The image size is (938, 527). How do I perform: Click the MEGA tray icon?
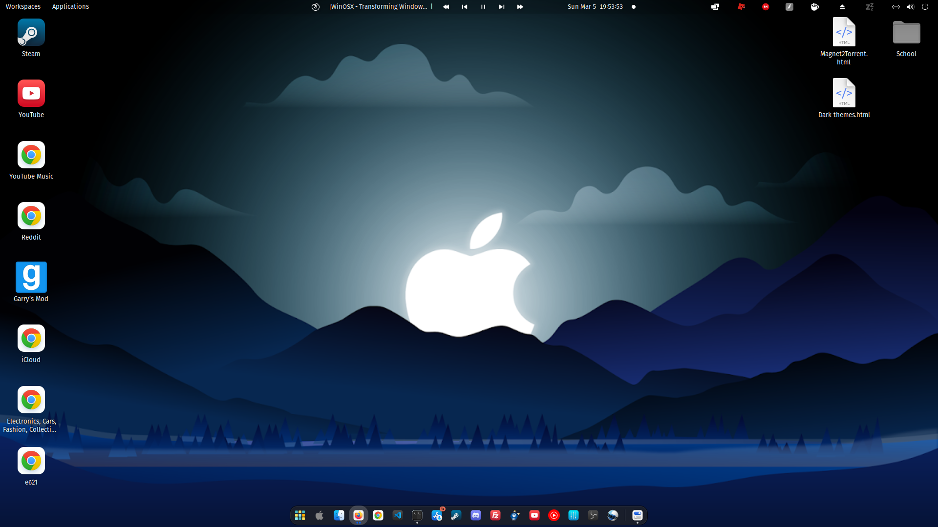[x=766, y=7]
